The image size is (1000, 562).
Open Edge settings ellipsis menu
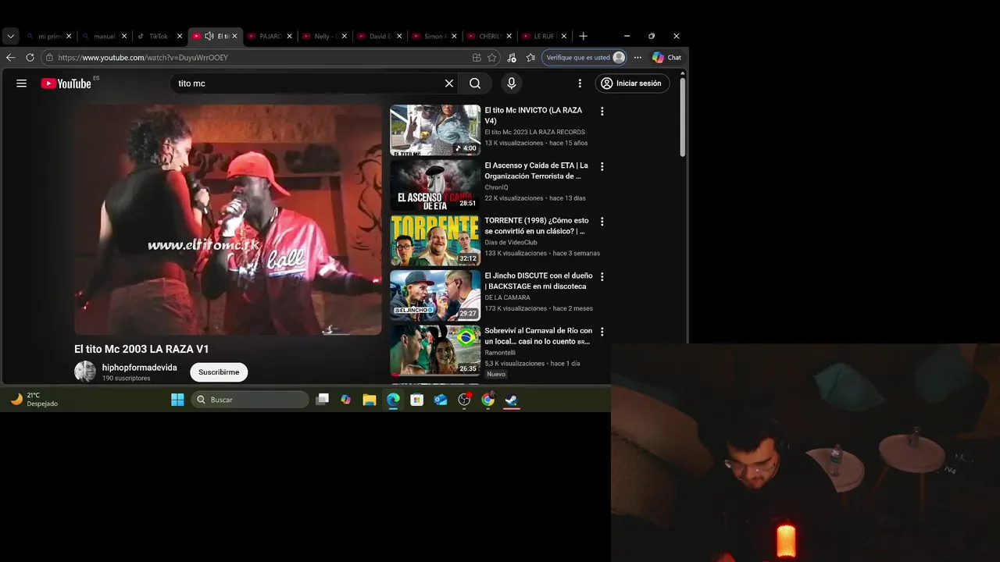(x=637, y=58)
